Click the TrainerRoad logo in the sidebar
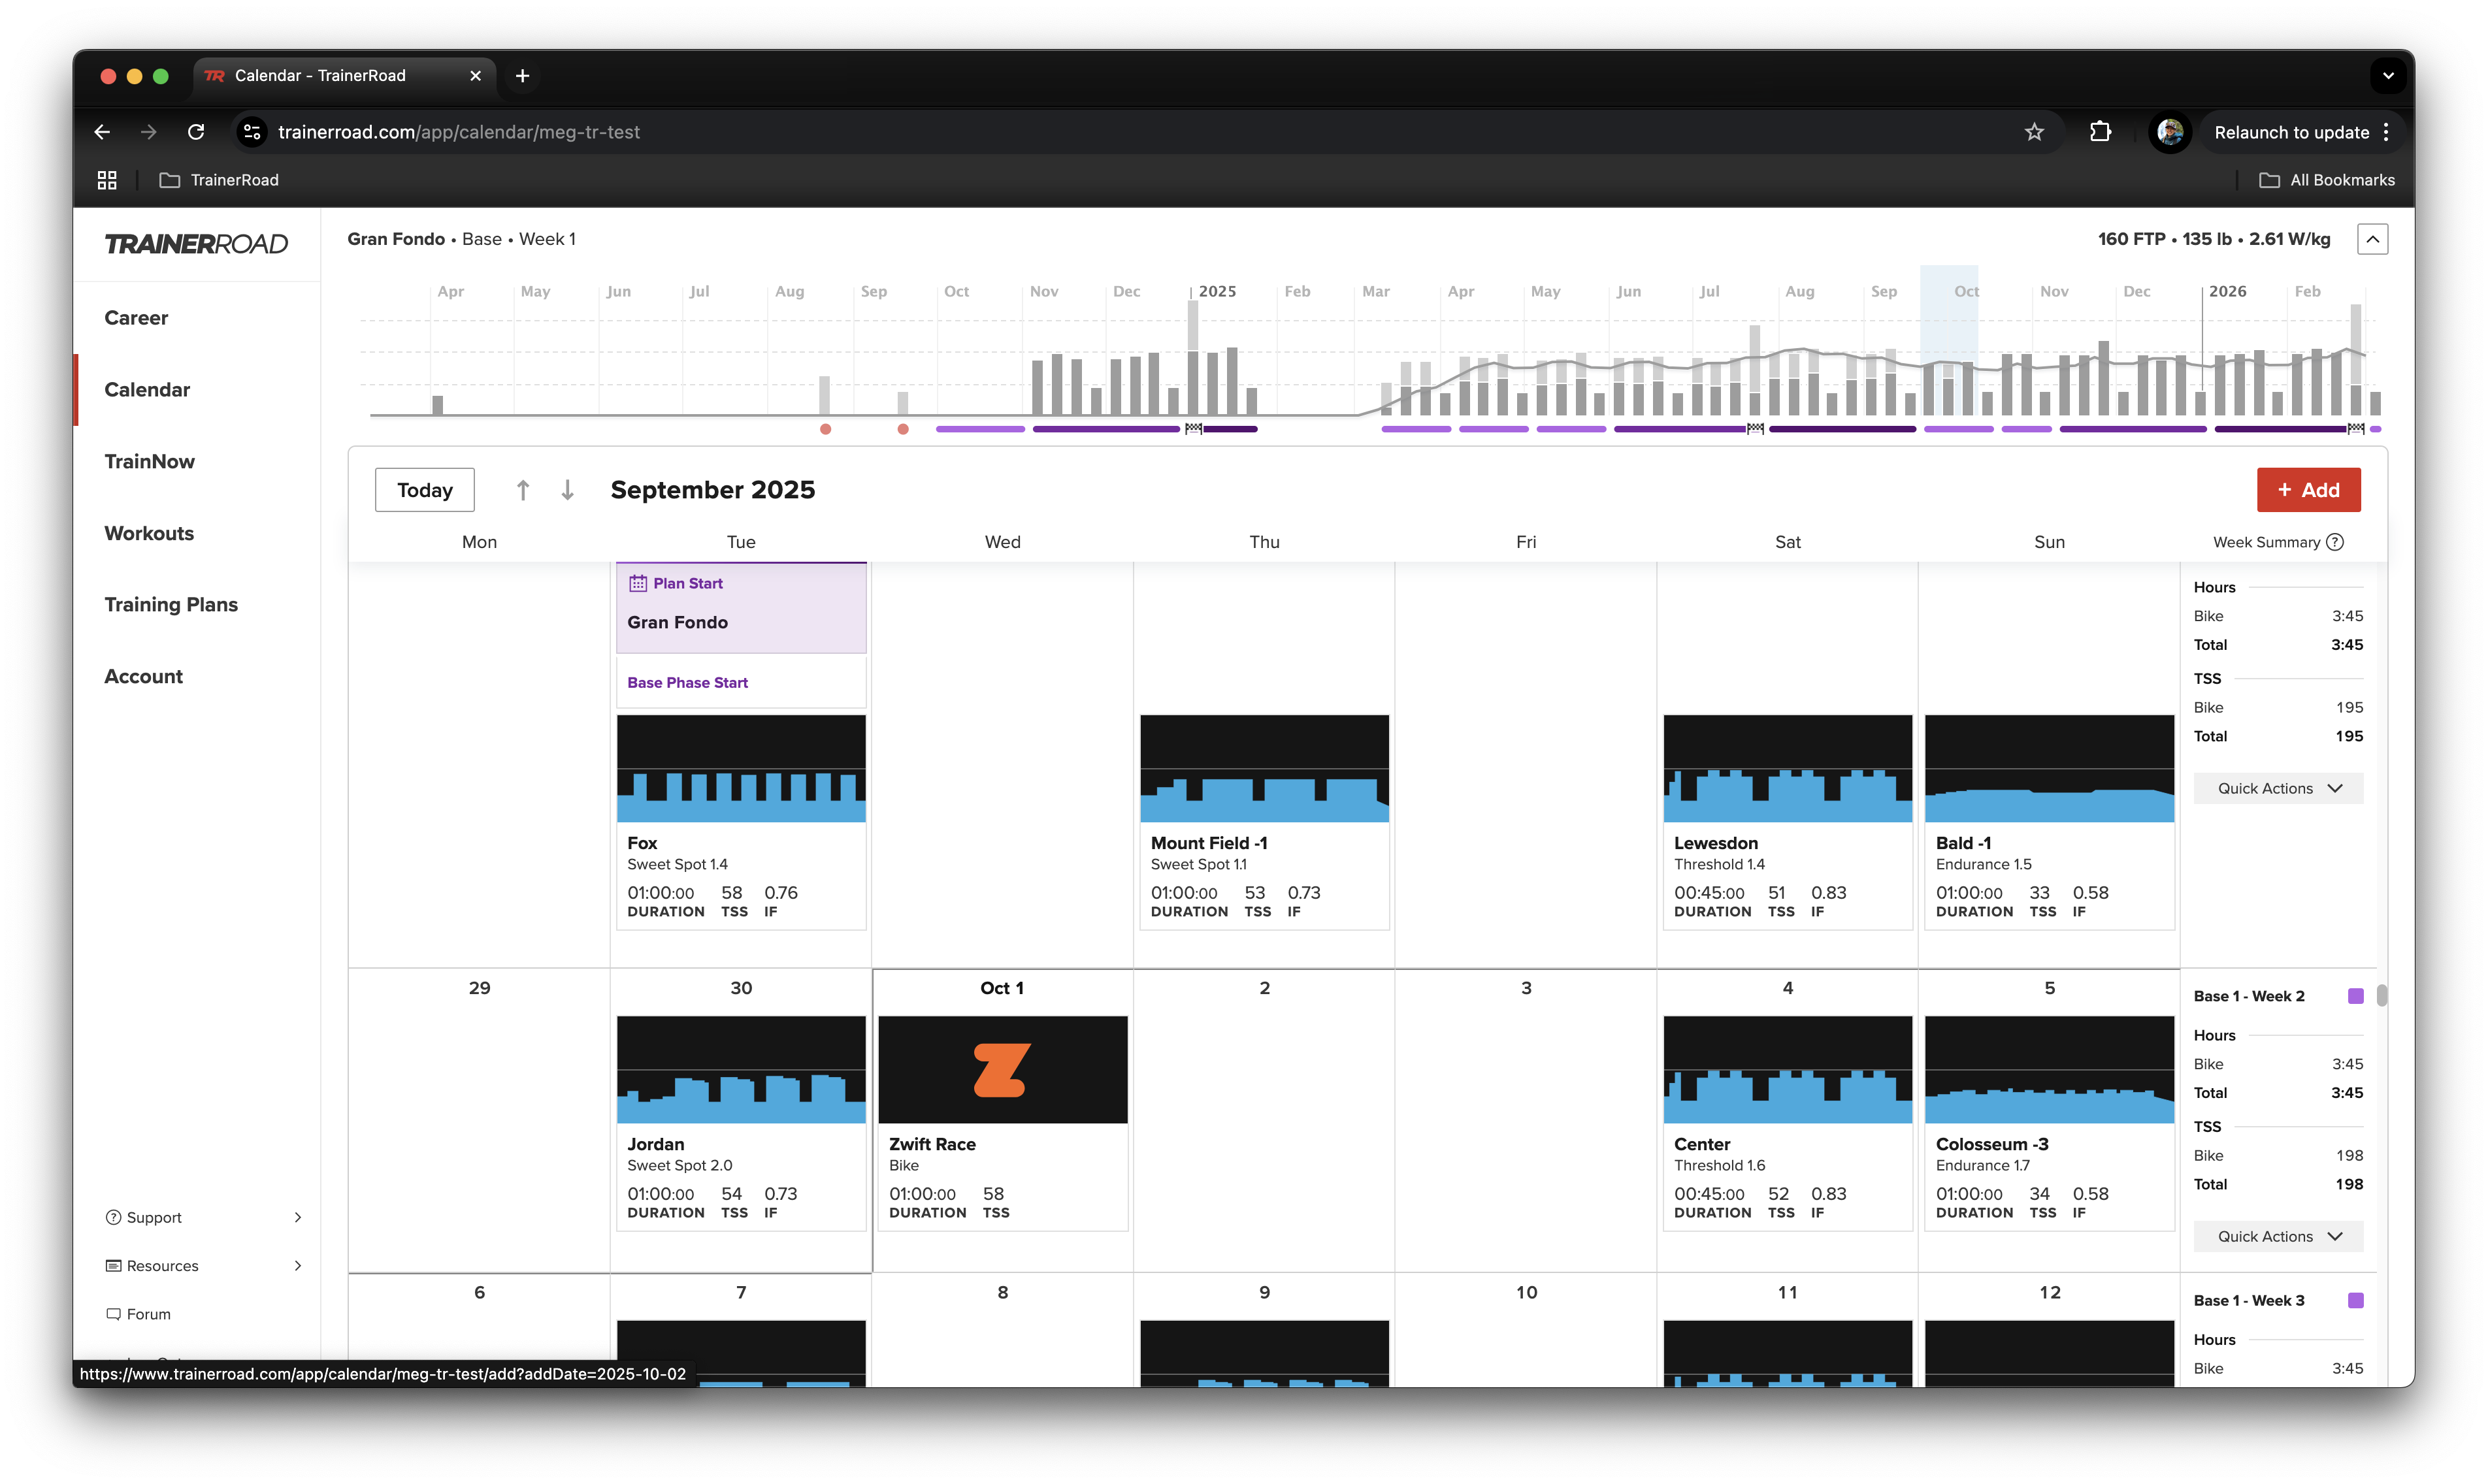Screen dimensions: 2488x1484 [x=196, y=244]
